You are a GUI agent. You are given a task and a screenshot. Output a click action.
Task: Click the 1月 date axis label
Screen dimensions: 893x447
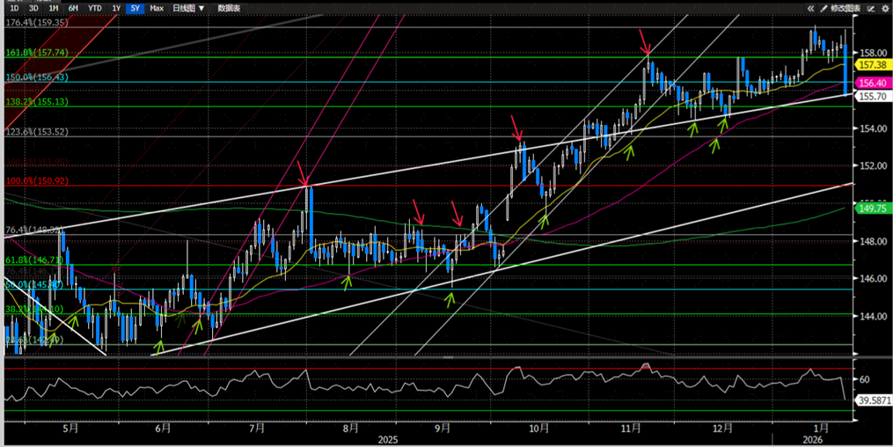(821, 427)
